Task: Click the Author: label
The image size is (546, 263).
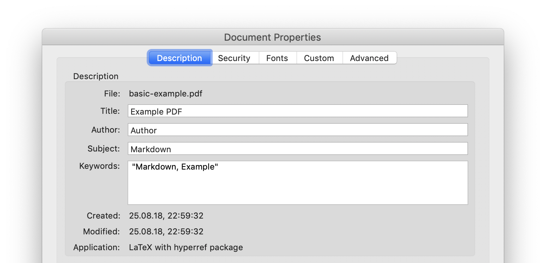Action: pyautogui.click(x=106, y=130)
